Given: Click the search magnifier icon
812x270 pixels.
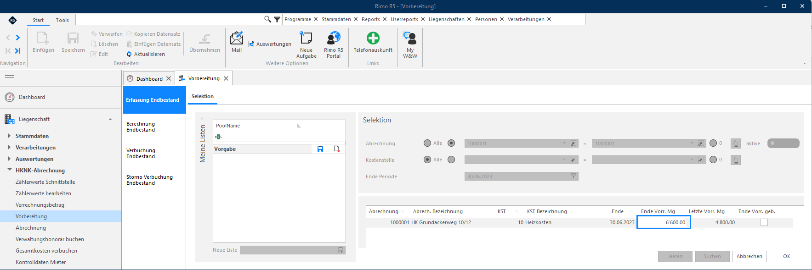Looking at the screenshot, I should (267, 19).
